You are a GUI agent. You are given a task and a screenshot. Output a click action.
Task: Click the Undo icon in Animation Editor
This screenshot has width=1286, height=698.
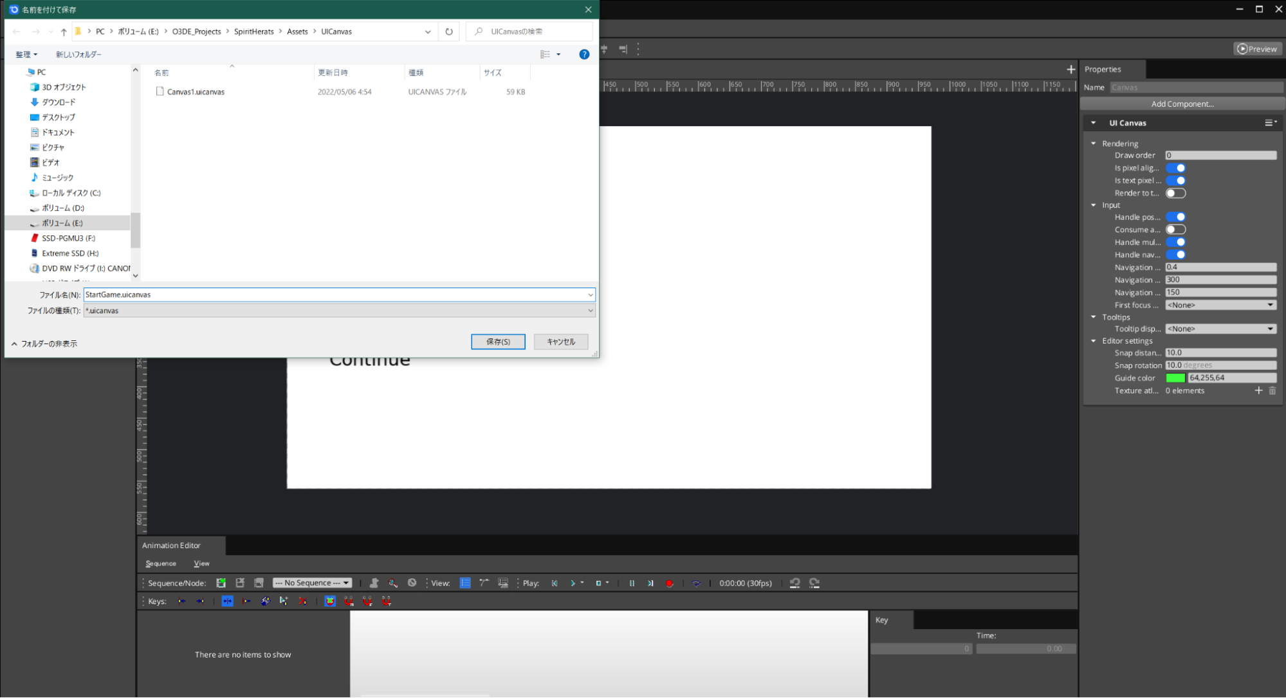pyautogui.click(x=795, y=583)
